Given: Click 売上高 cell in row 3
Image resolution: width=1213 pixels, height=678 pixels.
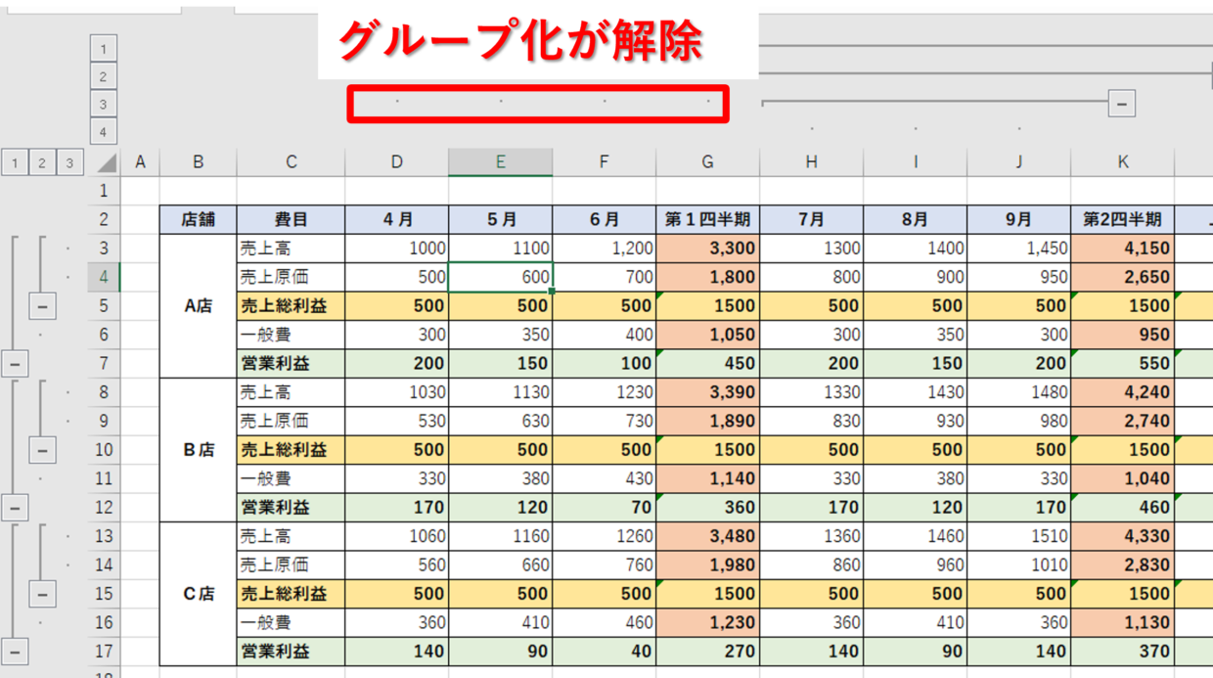Looking at the screenshot, I should pos(291,249).
